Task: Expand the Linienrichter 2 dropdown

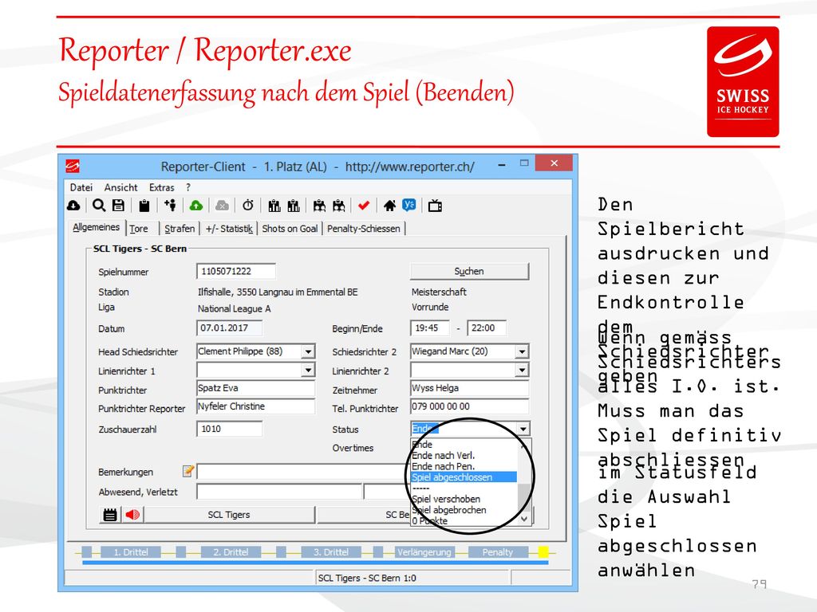Action: click(522, 370)
